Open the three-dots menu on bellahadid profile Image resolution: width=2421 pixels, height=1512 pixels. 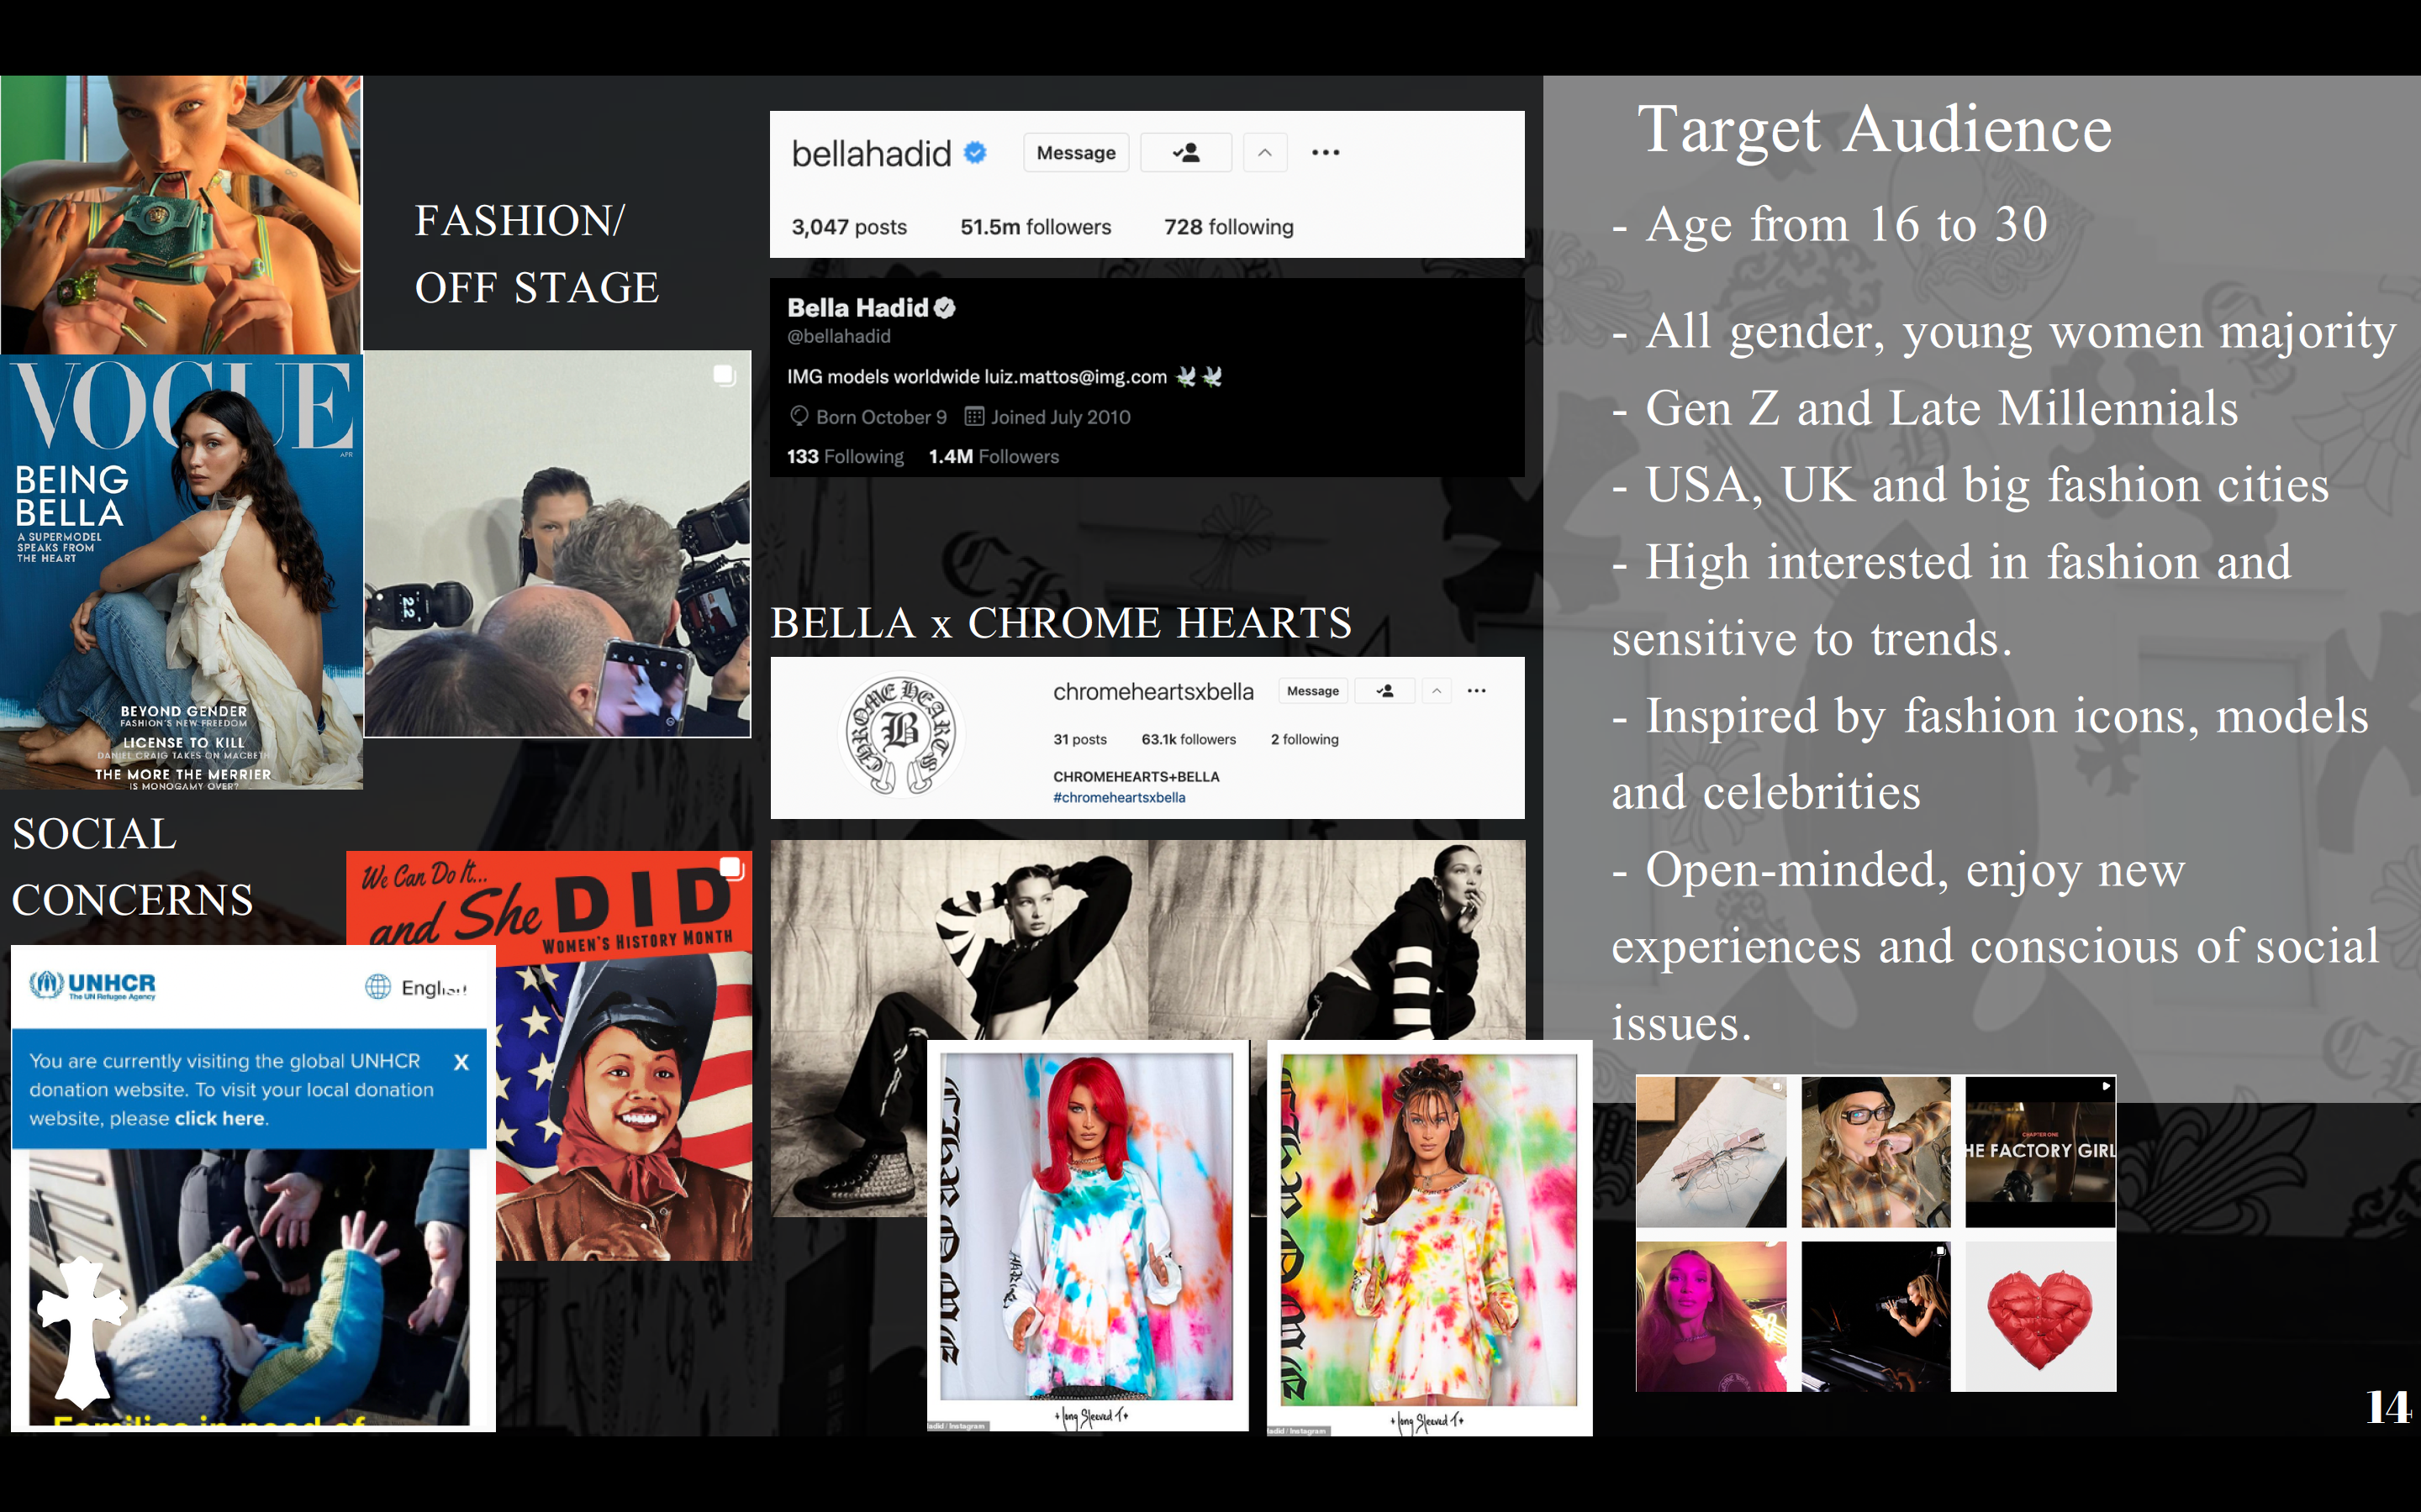coord(1326,153)
